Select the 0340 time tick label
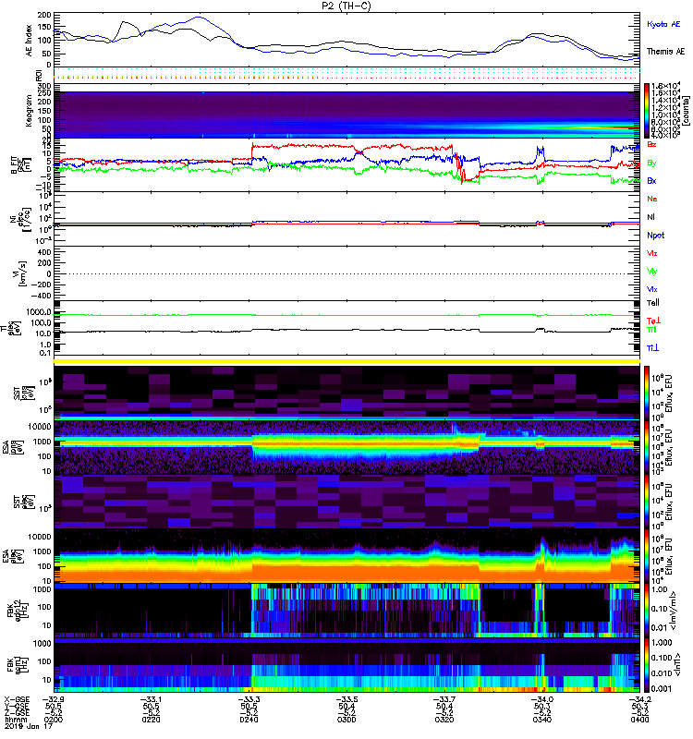 (x=542, y=720)
